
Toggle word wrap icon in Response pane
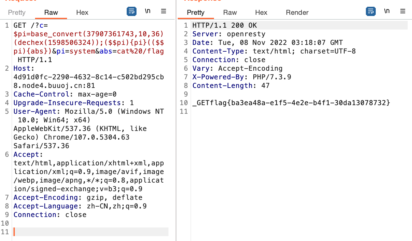click(371, 11)
